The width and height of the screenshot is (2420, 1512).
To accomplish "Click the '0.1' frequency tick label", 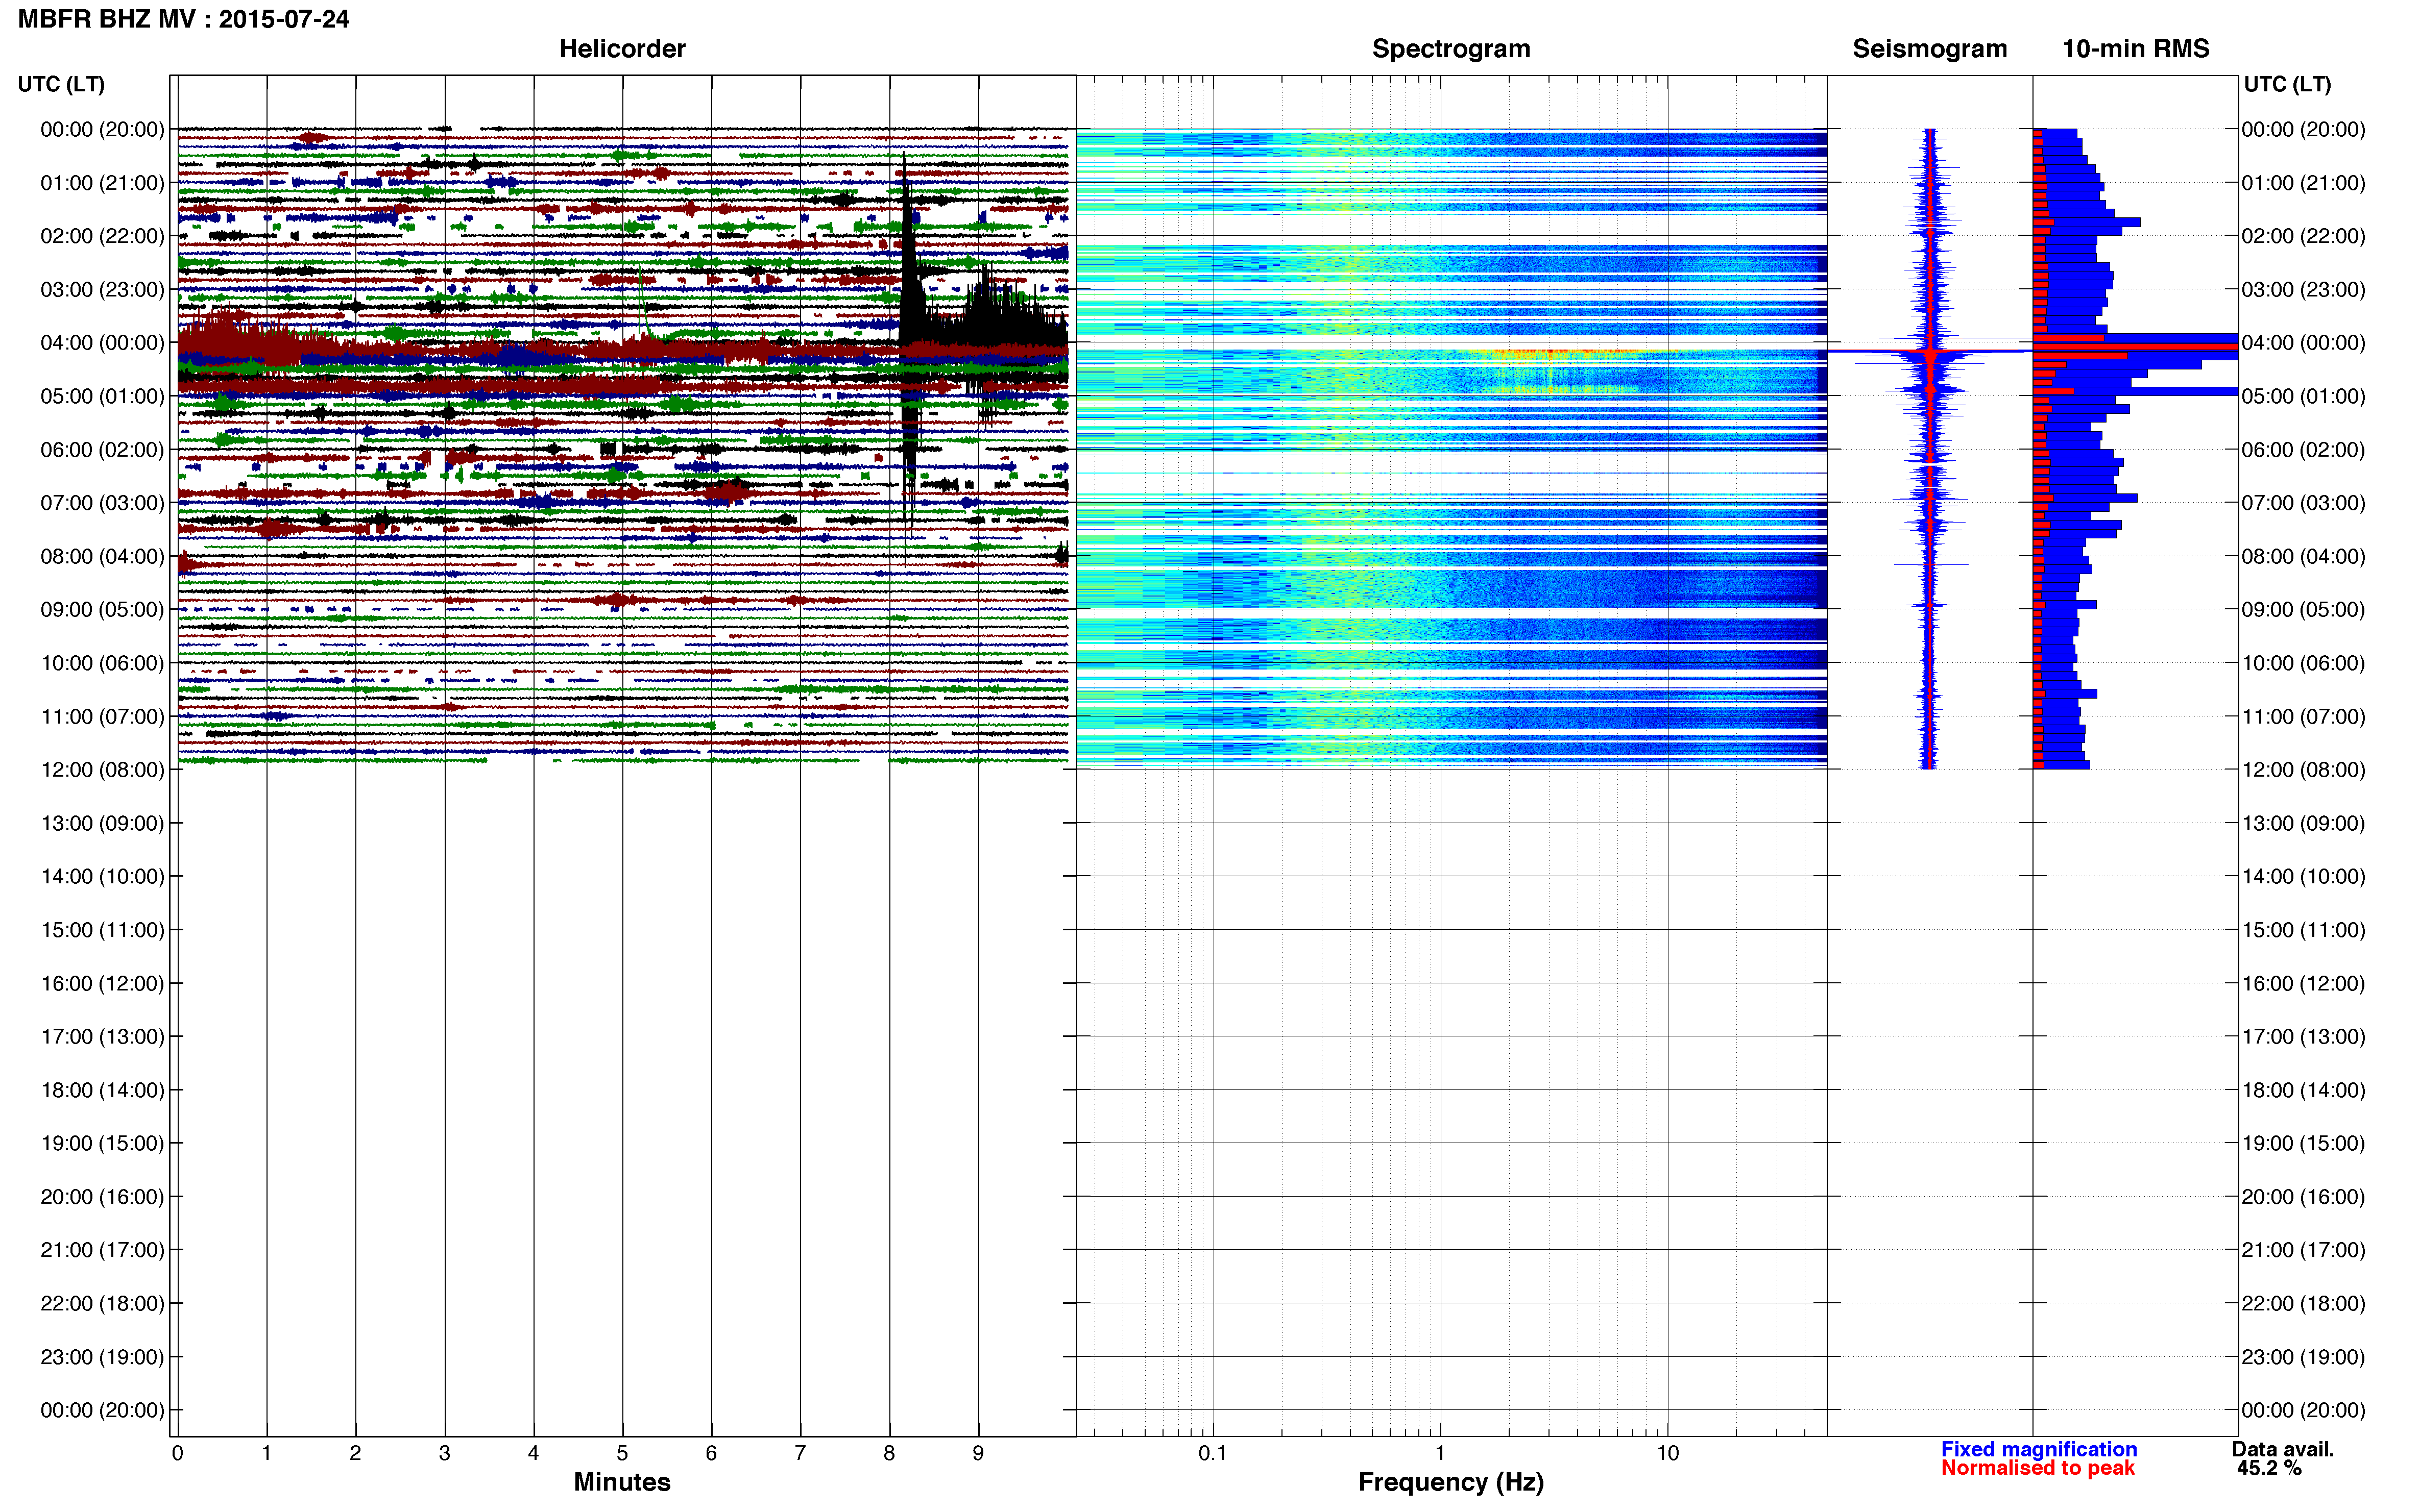I will (x=1213, y=1453).
